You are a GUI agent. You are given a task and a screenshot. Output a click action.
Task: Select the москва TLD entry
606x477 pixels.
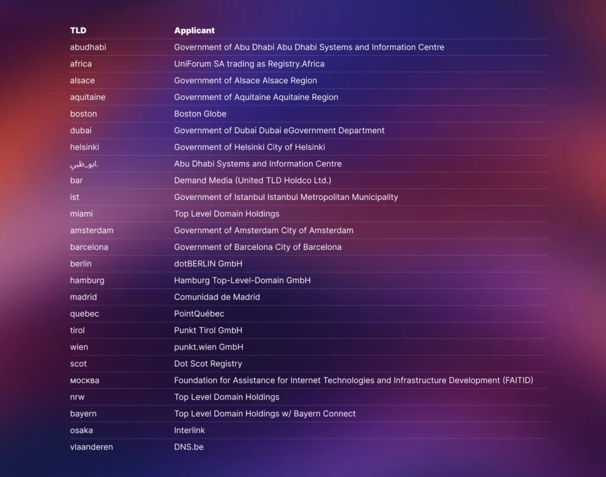[85, 381]
